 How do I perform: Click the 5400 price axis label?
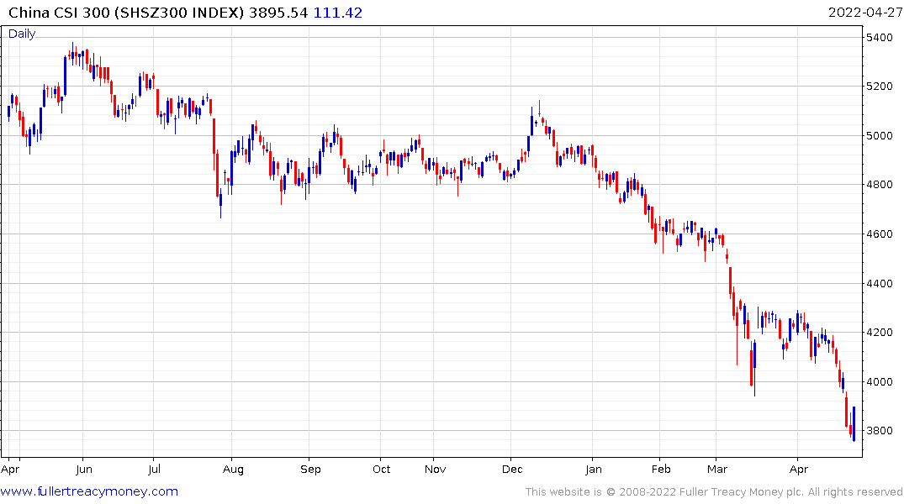pos(880,38)
